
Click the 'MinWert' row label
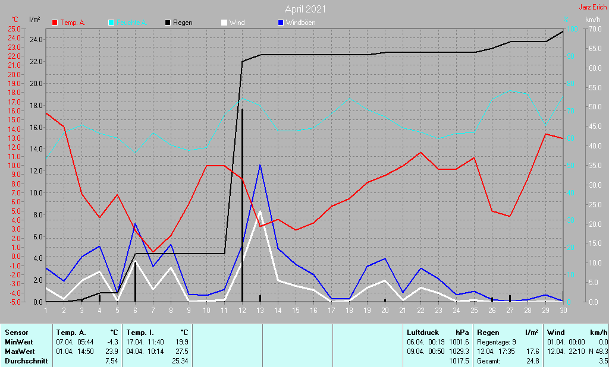(19, 342)
